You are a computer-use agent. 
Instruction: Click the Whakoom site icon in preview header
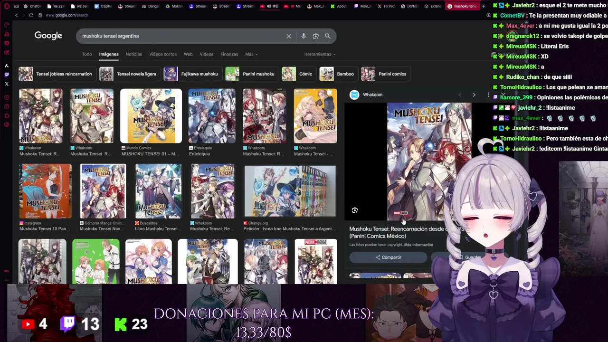354,95
